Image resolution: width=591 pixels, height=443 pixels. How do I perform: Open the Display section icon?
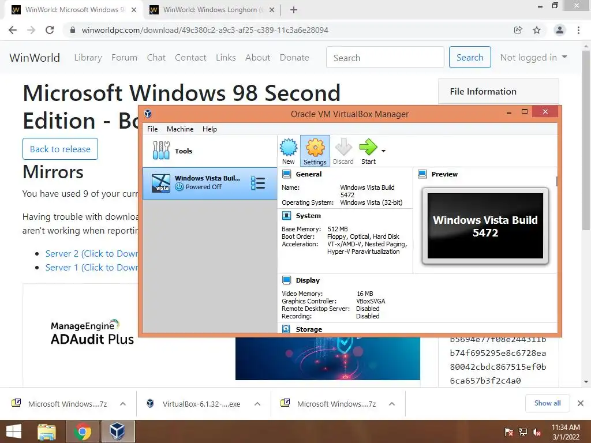click(x=286, y=280)
